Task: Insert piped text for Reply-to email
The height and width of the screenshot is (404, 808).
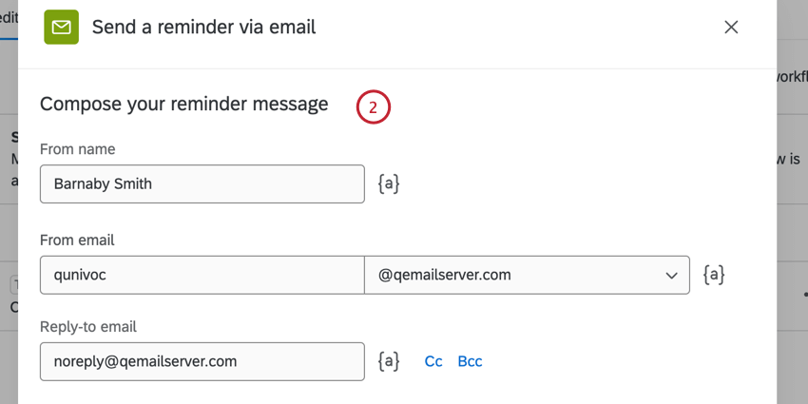Action: click(388, 361)
